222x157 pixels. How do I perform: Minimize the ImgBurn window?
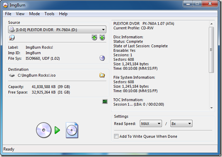tap(188, 4)
